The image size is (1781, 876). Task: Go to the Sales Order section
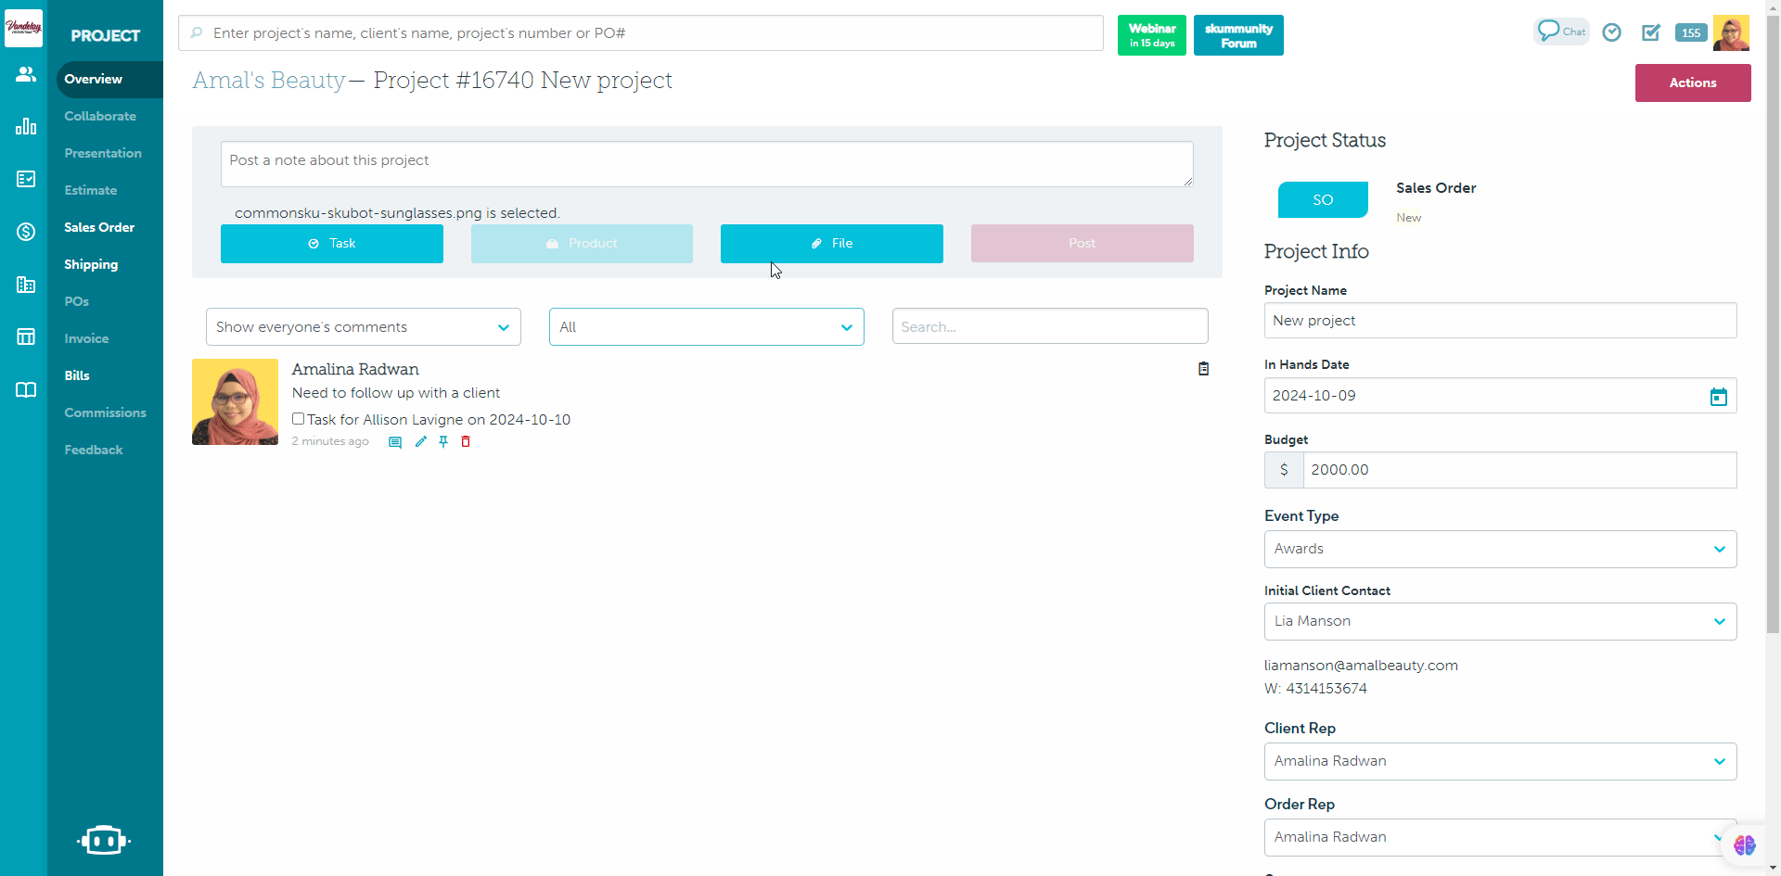pos(99,227)
